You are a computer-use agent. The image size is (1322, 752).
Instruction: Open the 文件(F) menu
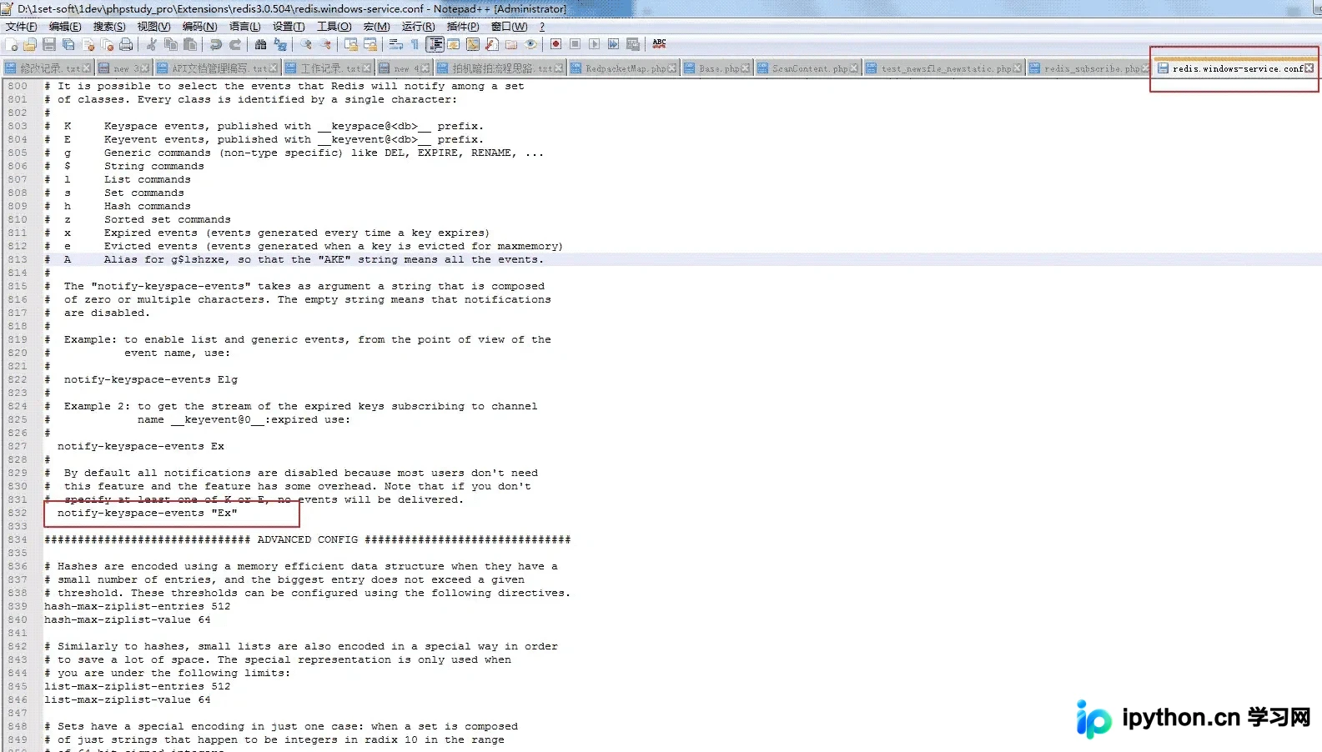pyautogui.click(x=21, y=27)
